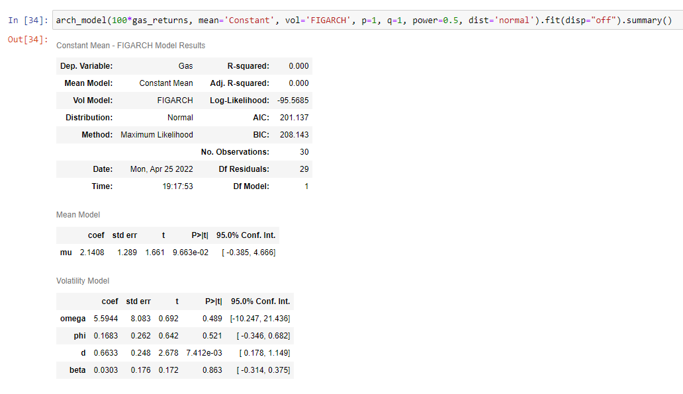The width and height of the screenshot is (683, 394).
Task: Select the 'Mean Model' section heading
Action: coord(79,215)
